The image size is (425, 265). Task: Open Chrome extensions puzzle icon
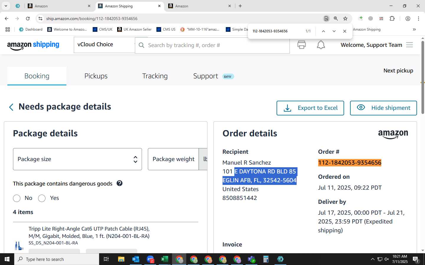pyautogui.click(x=392, y=19)
